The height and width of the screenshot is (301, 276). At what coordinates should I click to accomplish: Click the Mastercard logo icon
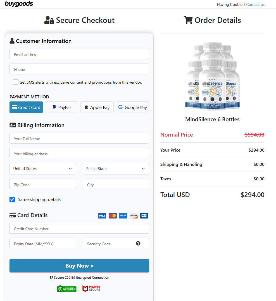(x=113, y=216)
